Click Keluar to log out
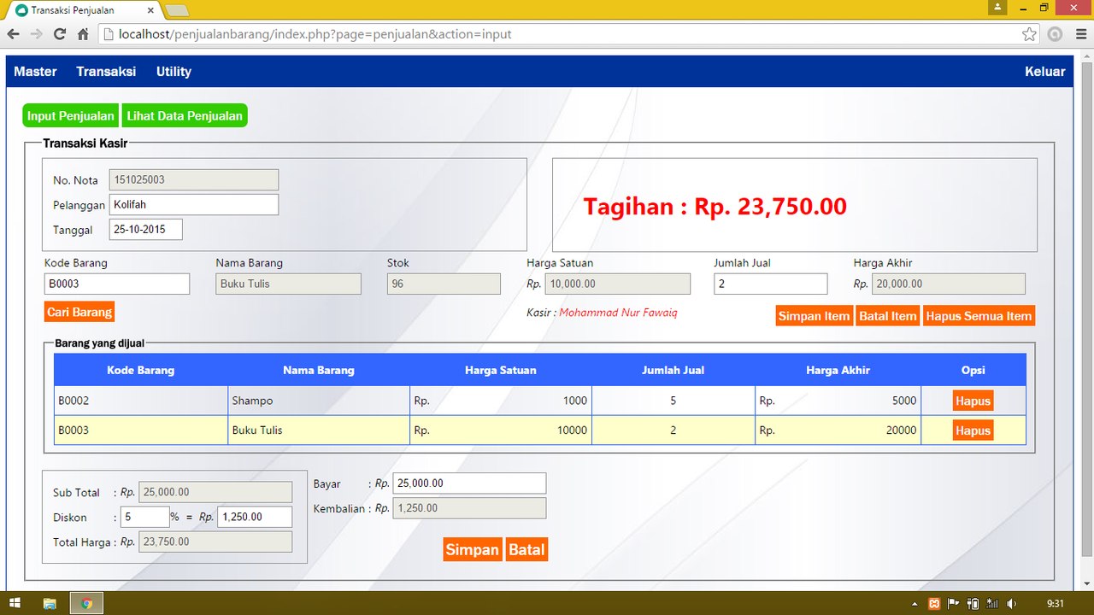This screenshot has height=615, width=1094. tap(1045, 72)
